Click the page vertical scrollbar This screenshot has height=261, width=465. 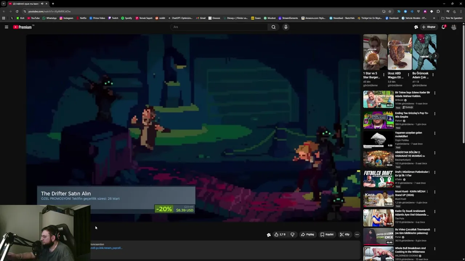click(x=464, y=83)
